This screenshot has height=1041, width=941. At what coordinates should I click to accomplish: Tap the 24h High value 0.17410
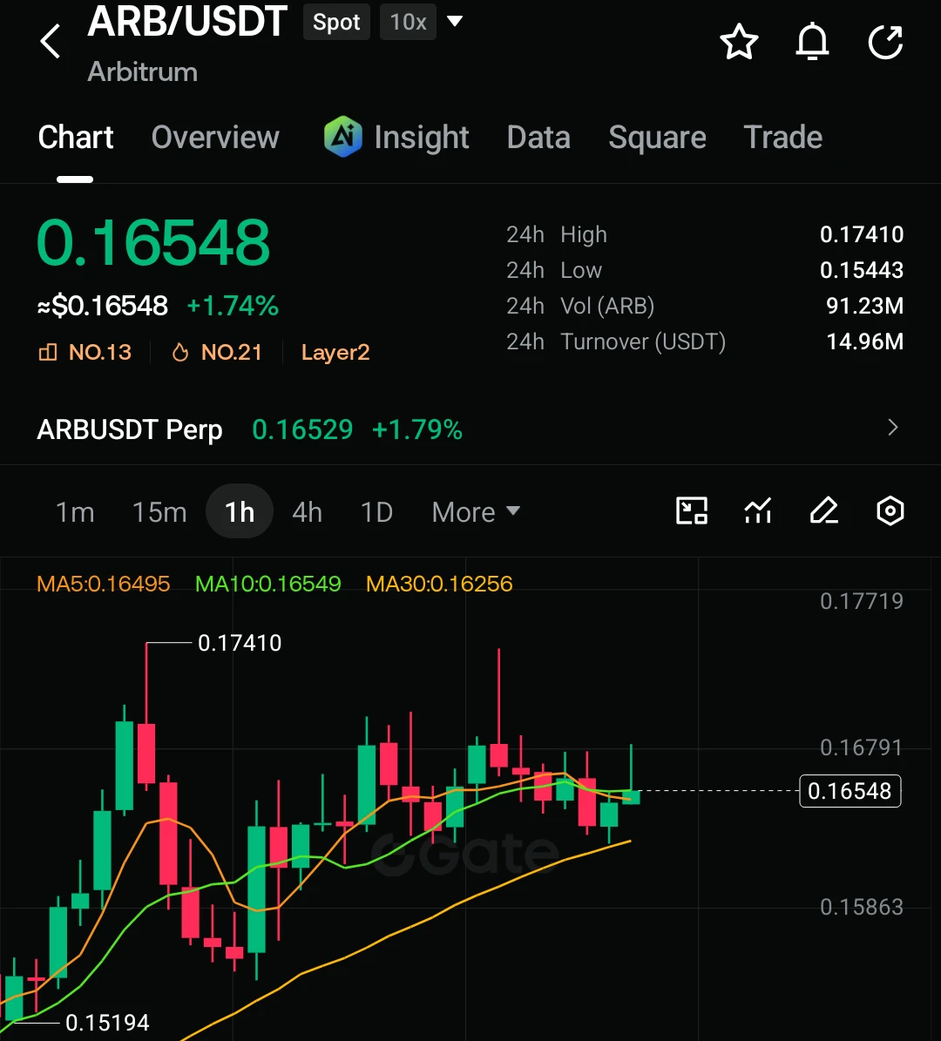coord(862,234)
